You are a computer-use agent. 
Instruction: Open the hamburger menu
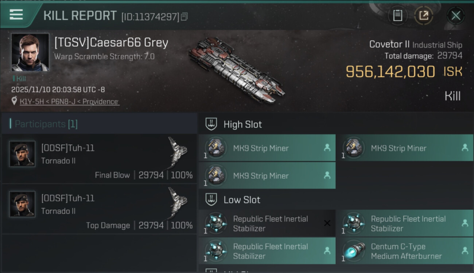(x=16, y=15)
